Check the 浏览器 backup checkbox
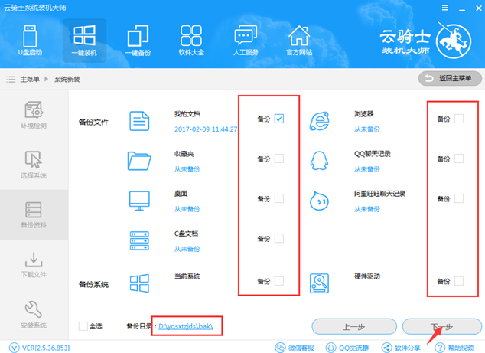The image size is (485, 353). click(459, 119)
